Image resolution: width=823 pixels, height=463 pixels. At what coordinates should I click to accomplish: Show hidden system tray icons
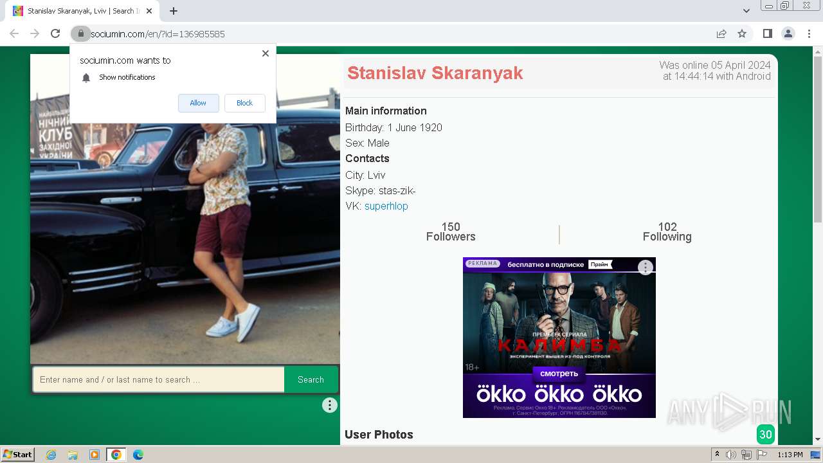(x=717, y=455)
